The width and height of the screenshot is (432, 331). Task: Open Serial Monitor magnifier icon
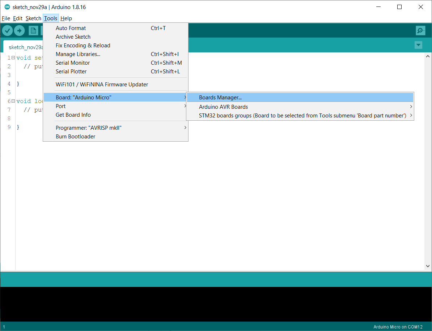click(420, 31)
